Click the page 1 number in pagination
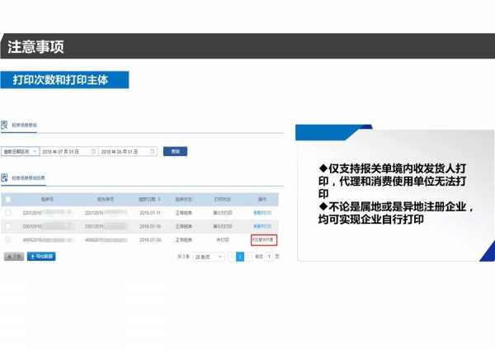The height and width of the screenshot is (350, 495). pos(240,257)
